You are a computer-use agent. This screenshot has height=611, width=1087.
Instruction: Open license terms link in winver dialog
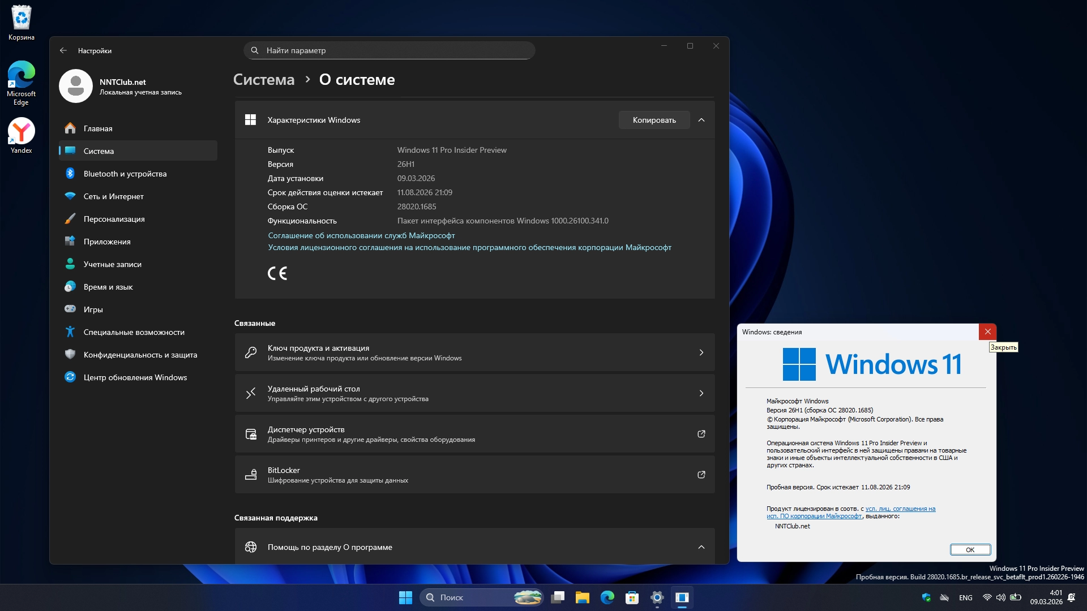(x=900, y=509)
